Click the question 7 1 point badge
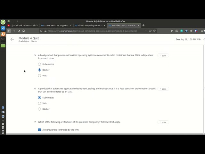The width and height of the screenshot is (205, 154). 163,122
